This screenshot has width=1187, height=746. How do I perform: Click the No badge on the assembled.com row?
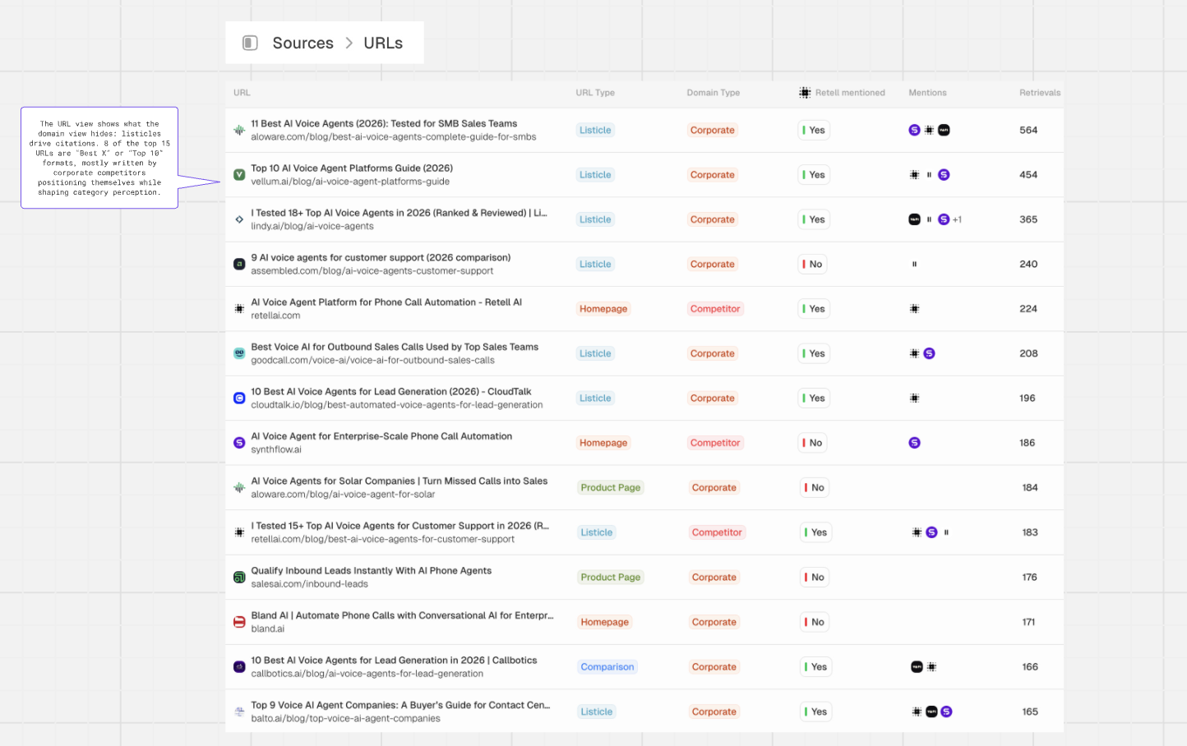click(x=813, y=265)
